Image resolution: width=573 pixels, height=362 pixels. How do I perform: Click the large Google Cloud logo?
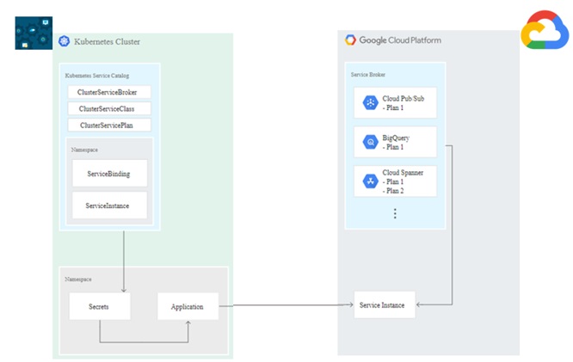pyautogui.click(x=545, y=29)
